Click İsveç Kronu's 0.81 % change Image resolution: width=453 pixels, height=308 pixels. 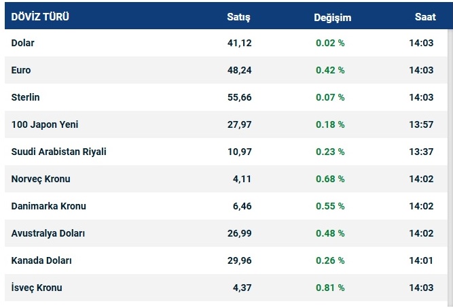pos(330,288)
